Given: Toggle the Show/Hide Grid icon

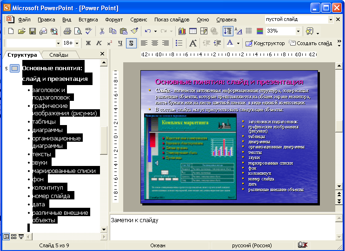Looking at the screenshot, I should point(249,31).
